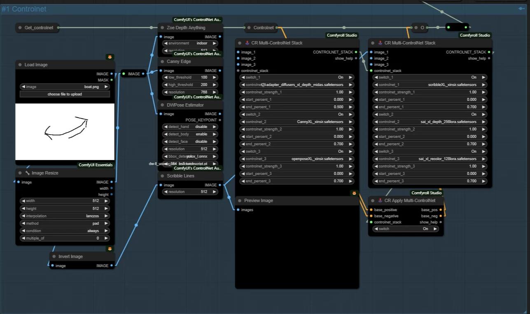Click the Scribble Lines IMAGE output dot
Screen dimensions: 530x314
click(x=220, y=185)
